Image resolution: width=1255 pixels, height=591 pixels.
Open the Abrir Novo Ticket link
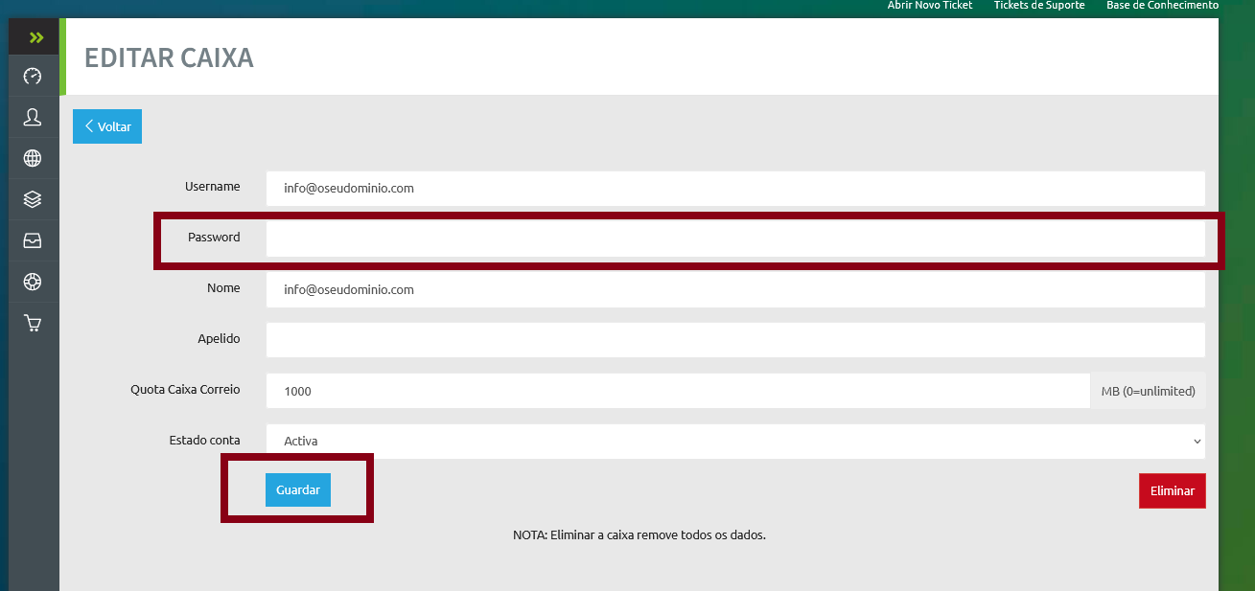click(929, 6)
